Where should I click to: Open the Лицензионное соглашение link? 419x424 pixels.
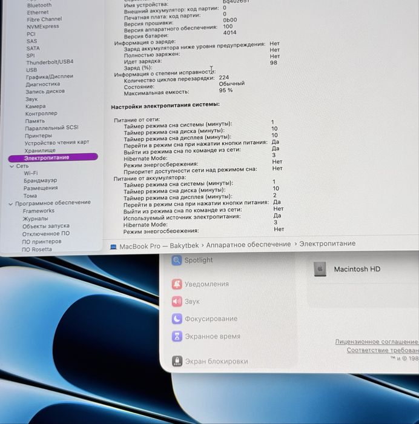tap(377, 342)
